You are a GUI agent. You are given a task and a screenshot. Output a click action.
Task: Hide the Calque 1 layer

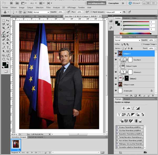(x=116, y=53)
